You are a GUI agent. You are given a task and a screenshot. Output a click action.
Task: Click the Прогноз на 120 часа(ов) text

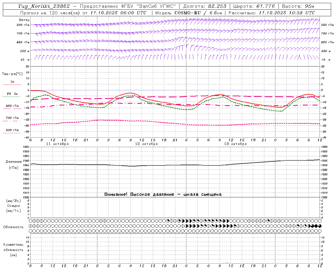click(50, 13)
